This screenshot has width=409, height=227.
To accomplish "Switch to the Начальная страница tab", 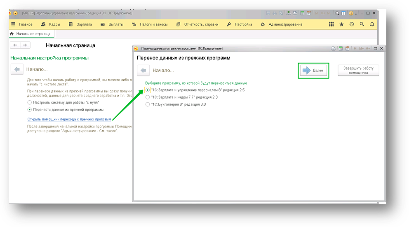I will point(31,34).
